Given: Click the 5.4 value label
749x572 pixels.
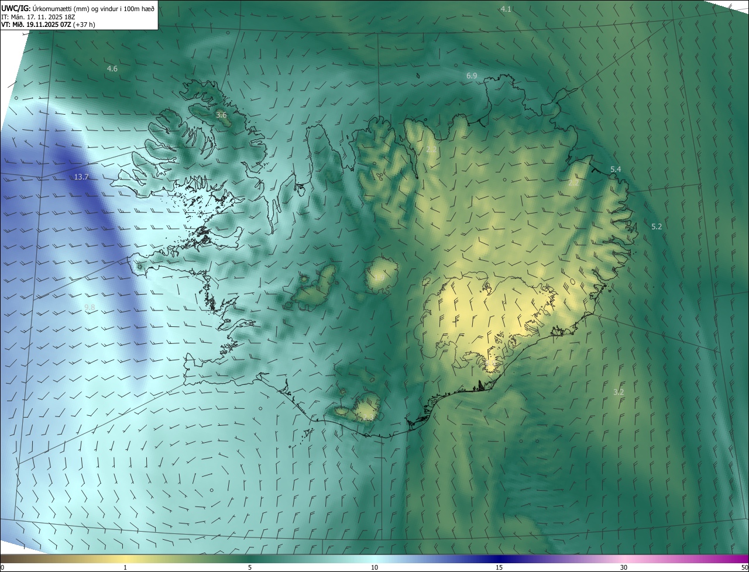Looking at the screenshot, I should tap(616, 169).
